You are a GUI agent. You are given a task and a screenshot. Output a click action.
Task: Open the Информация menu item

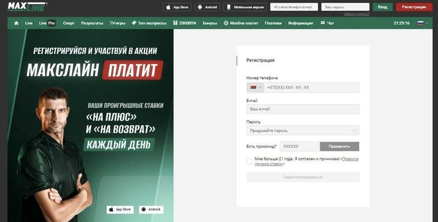(301, 23)
